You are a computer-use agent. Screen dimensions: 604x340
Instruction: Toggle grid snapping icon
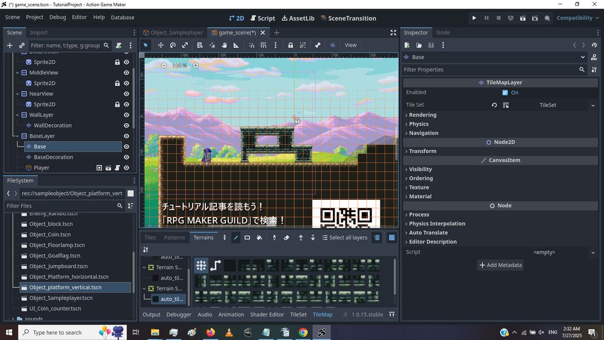point(263,45)
